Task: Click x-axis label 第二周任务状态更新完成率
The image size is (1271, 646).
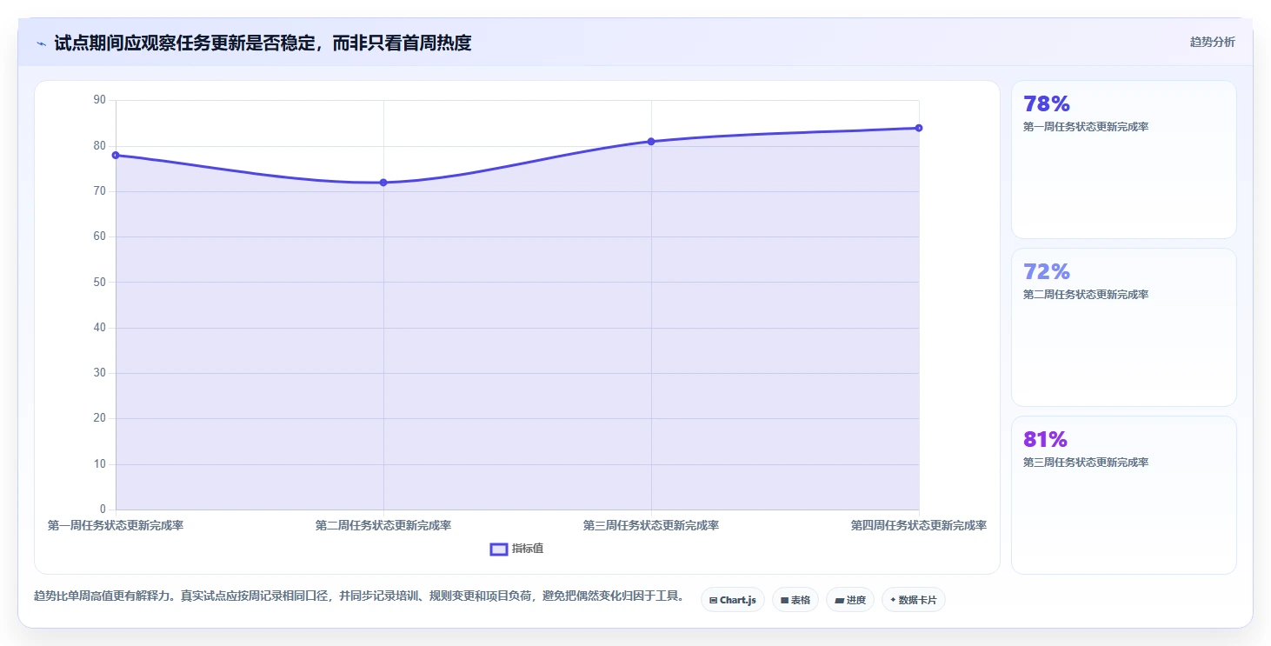Action: tap(383, 525)
